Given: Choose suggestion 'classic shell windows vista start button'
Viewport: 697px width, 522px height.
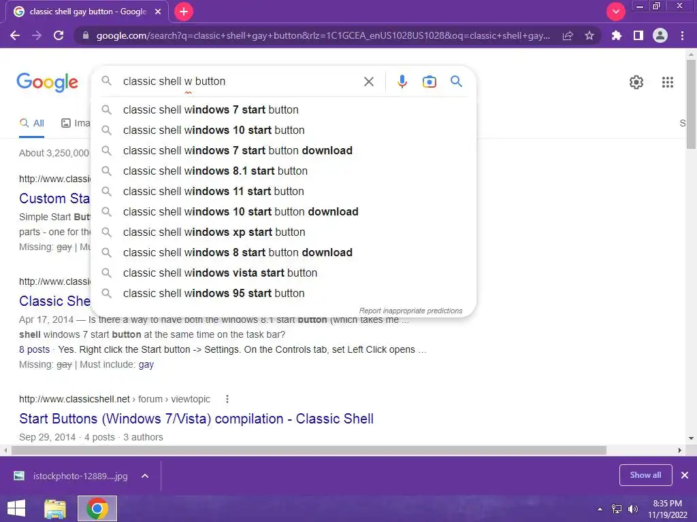Looking at the screenshot, I should (284, 273).
